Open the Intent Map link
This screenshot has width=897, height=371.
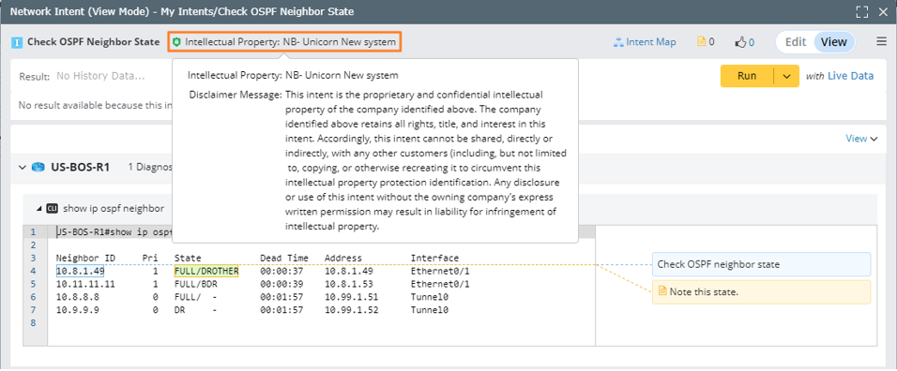(x=645, y=42)
